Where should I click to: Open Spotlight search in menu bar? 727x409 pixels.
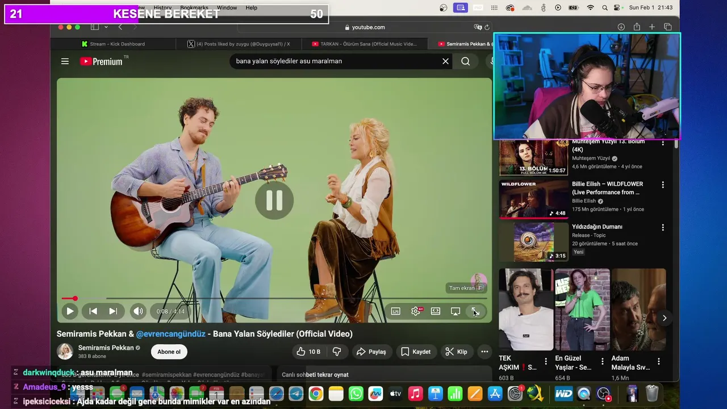click(604, 8)
